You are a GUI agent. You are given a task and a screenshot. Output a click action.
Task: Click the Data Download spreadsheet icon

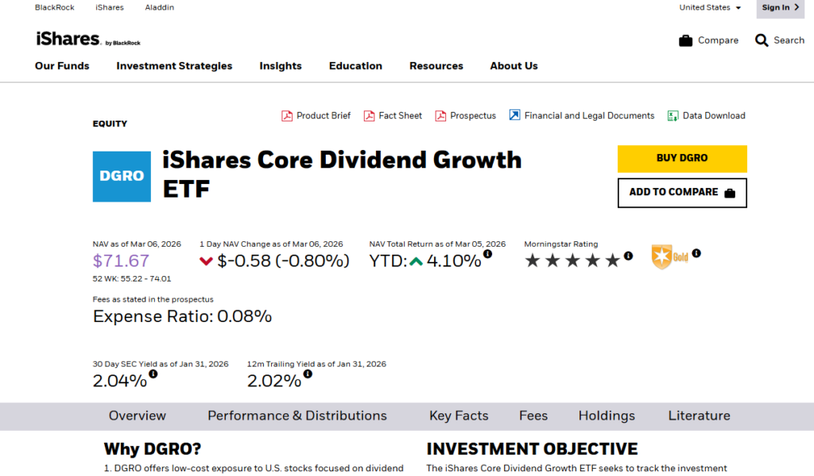pyautogui.click(x=674, y=115)
